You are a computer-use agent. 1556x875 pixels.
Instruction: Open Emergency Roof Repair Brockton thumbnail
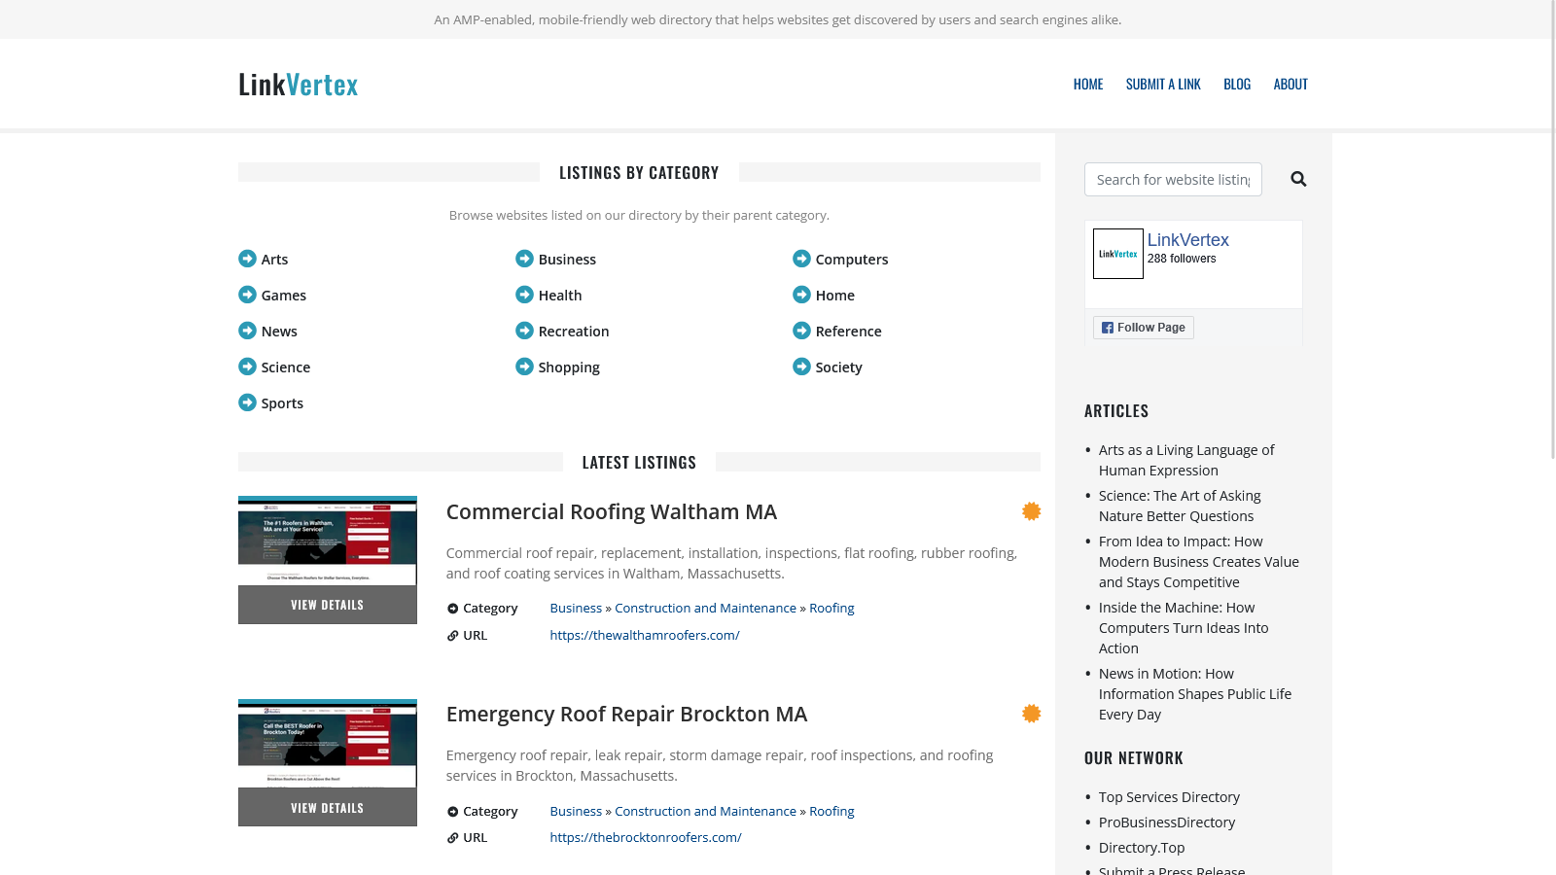(x=328, y=744)
